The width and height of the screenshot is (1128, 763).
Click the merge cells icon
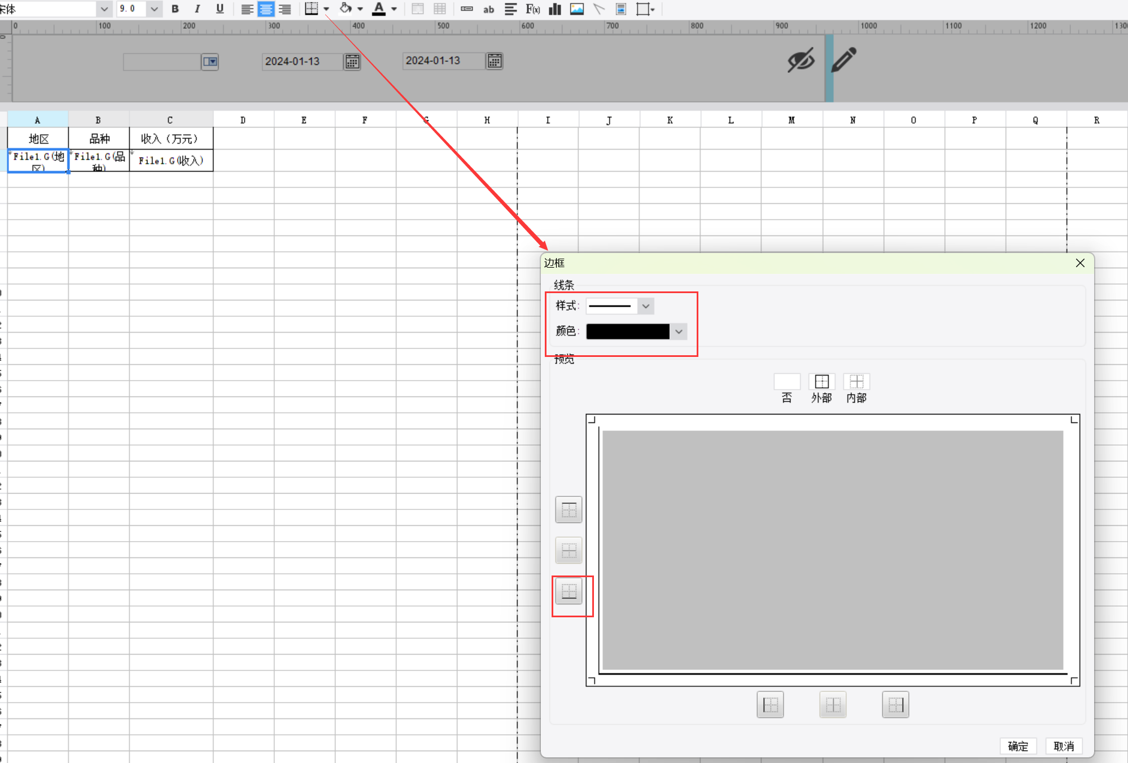418,9
